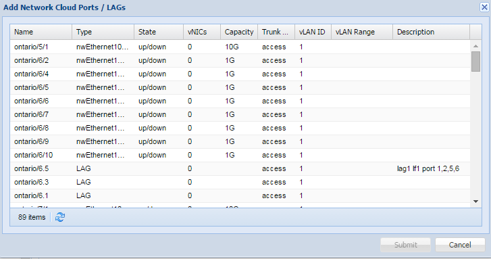Select the ontario/6/9 row
This screenshot has height=259, width=491.
pos(240,141)
